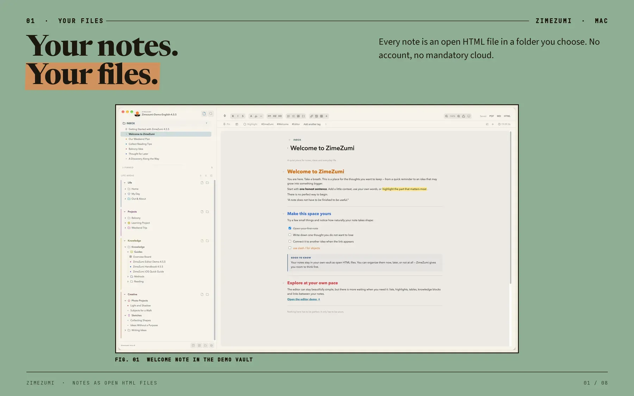Insert a blockquote using the quote icon
Screen dimensions: 634x396
click(x=298, y=116)
